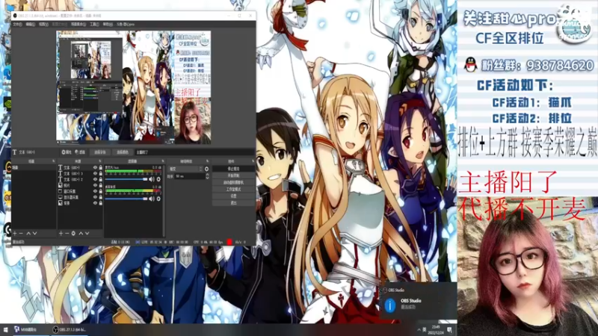Image resolution: width=598 pixels, height=336 pixels.
Task: Mute the 麦克风/Aux speaker icon
Action: pyautogui.click(x=152, y=179)
